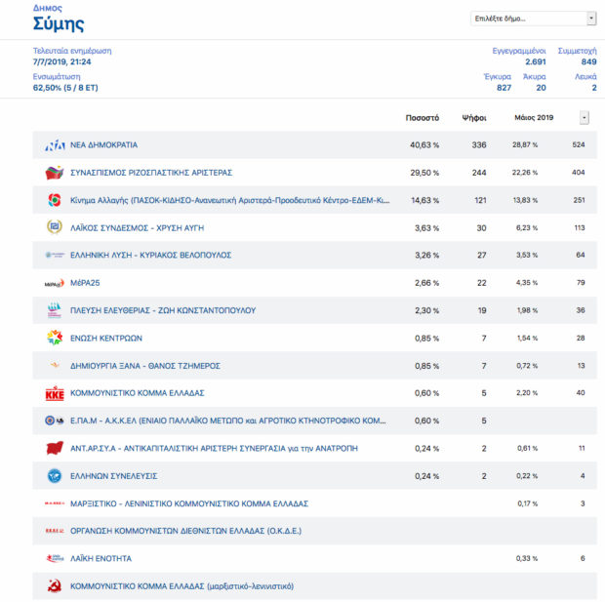This screenshot has height=602, width=605.
Task: Click the Ενσωμάτωση value 62,50% (5 / 8 ΕΤ)
Action: coord(65,88)
